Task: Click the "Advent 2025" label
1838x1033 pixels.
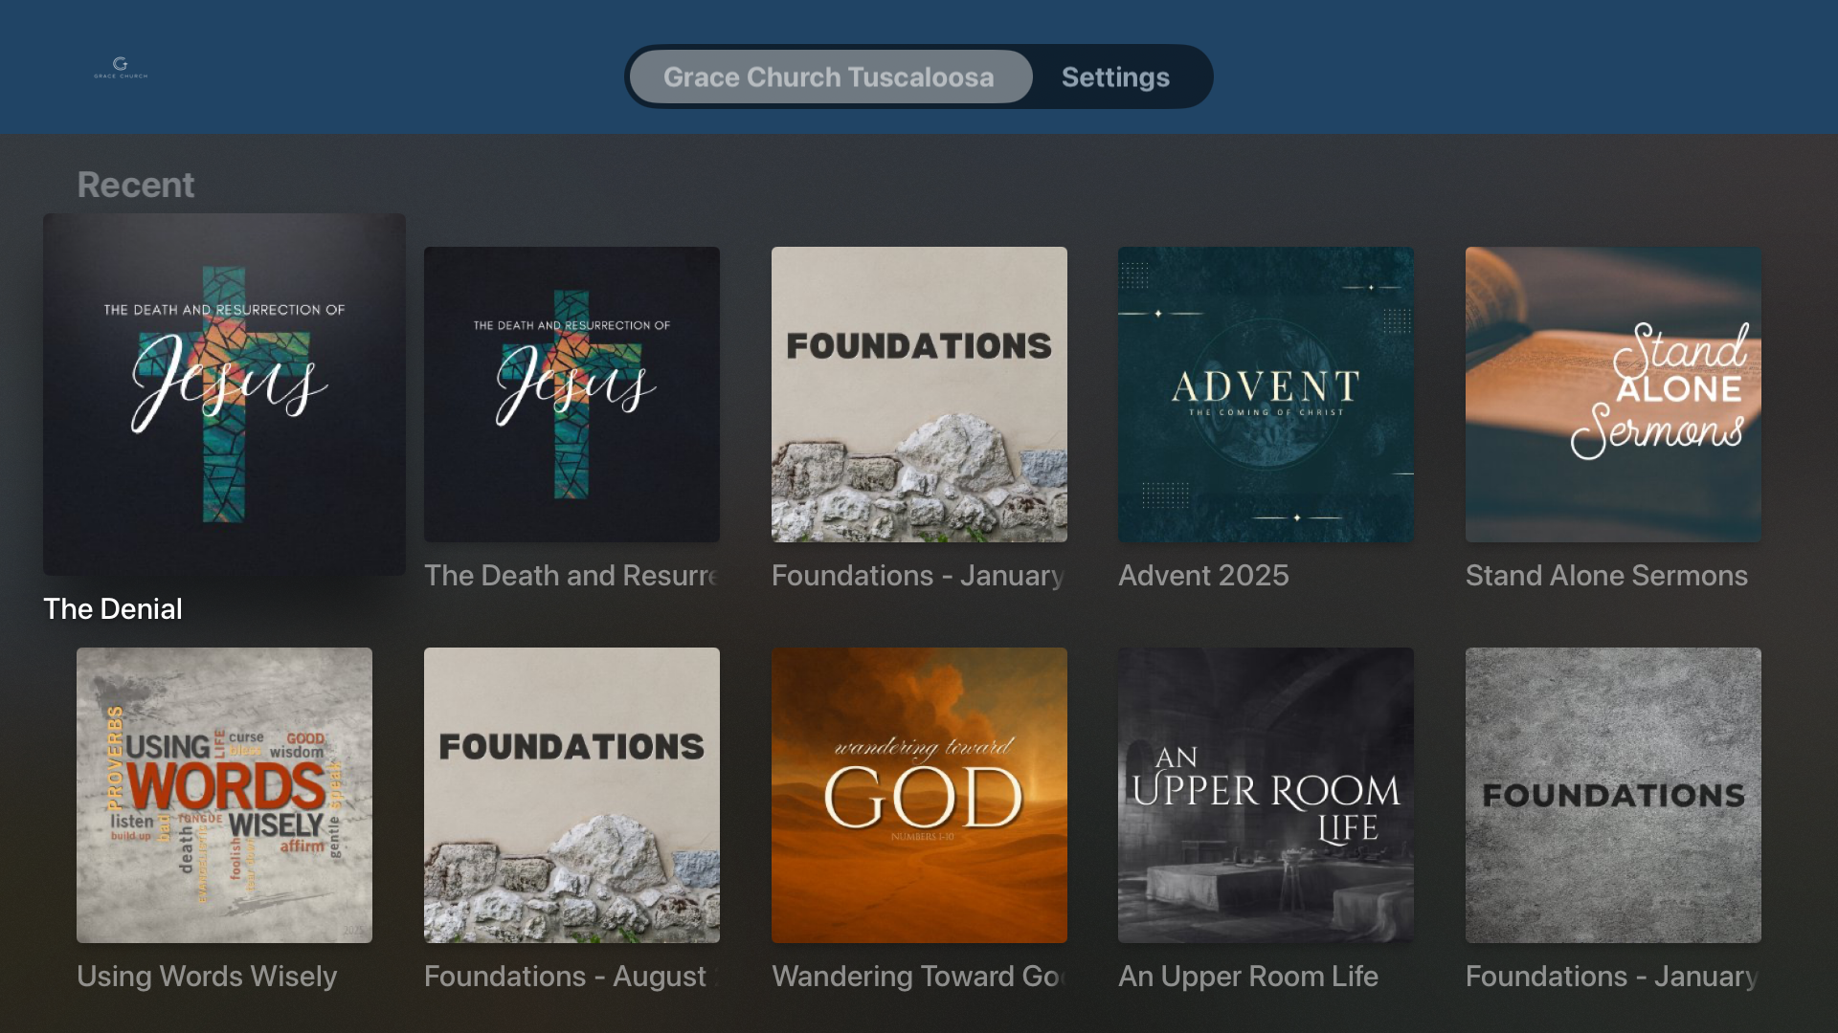Action: click(1203, 575)
